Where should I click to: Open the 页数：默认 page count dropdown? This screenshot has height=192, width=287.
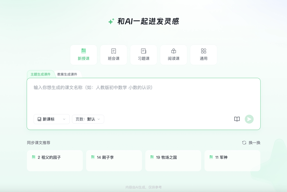(88, 119)
